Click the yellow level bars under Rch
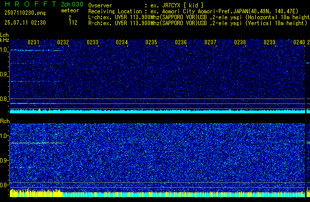Viewport: 310px width, 202px height. (x=36, y=193)
